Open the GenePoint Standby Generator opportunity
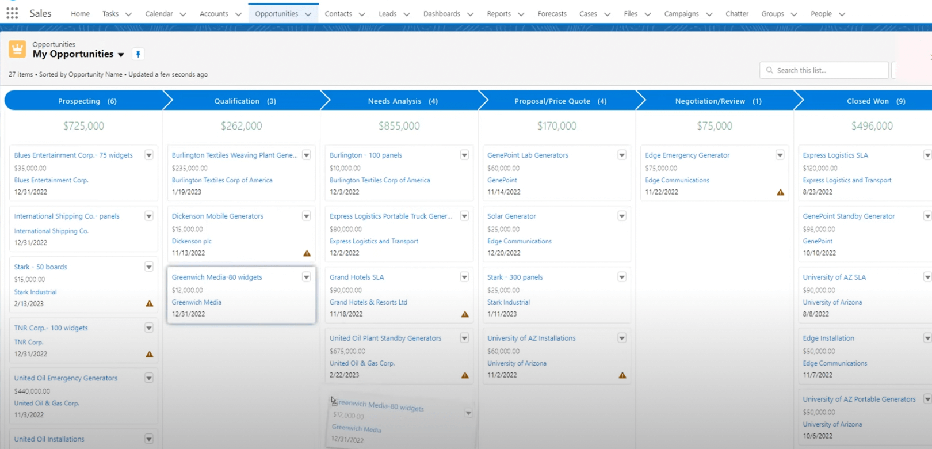Screen dimensions: 932x449 [849, 216]
